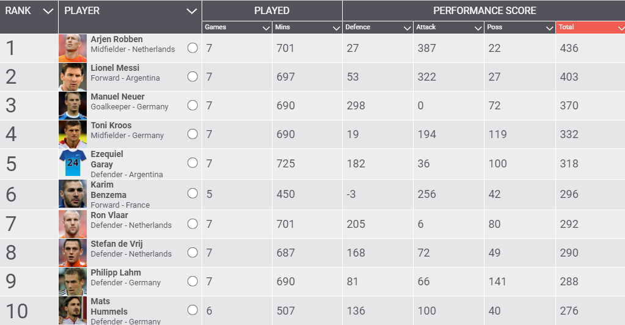This screenshot has height=325, width=625.
Task: Click Mats Hummels's player photo
Action: [73, 310]
